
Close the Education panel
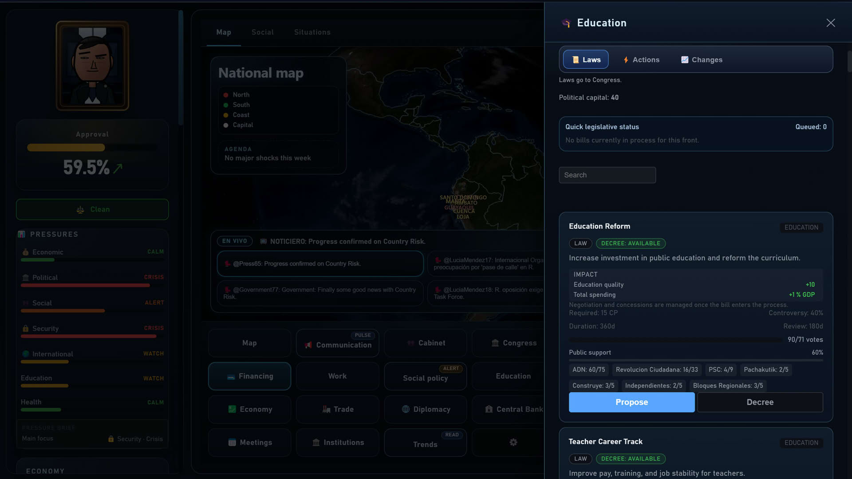[831, 23]
